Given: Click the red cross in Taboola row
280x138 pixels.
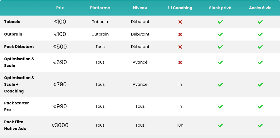Looking at the screenshot, I should click(180, 22).
